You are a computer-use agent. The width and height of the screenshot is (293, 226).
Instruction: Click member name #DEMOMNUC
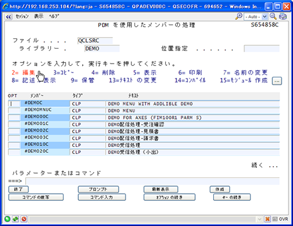(x=38, y=110)
